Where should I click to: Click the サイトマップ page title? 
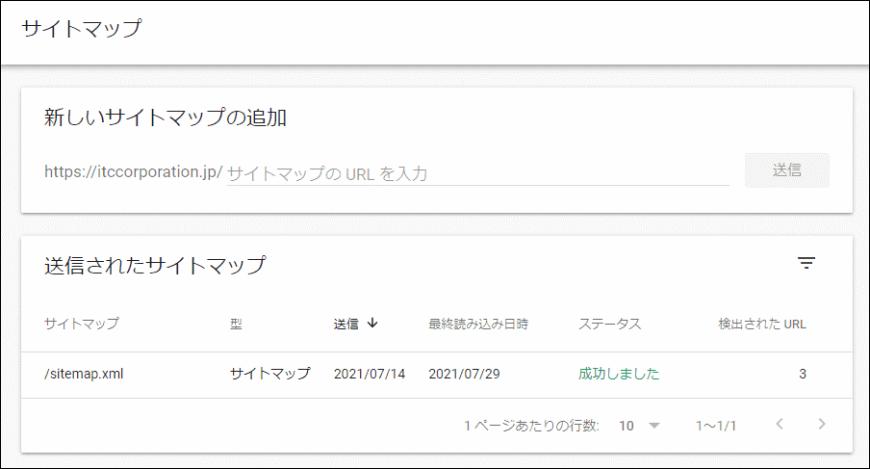pos(82,28)
